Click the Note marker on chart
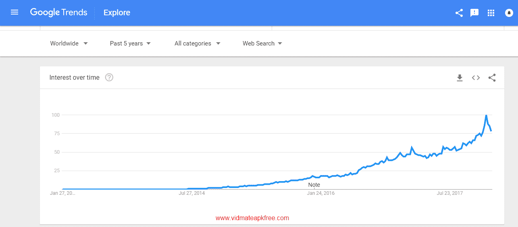518x227 pixels. (314, 185)
